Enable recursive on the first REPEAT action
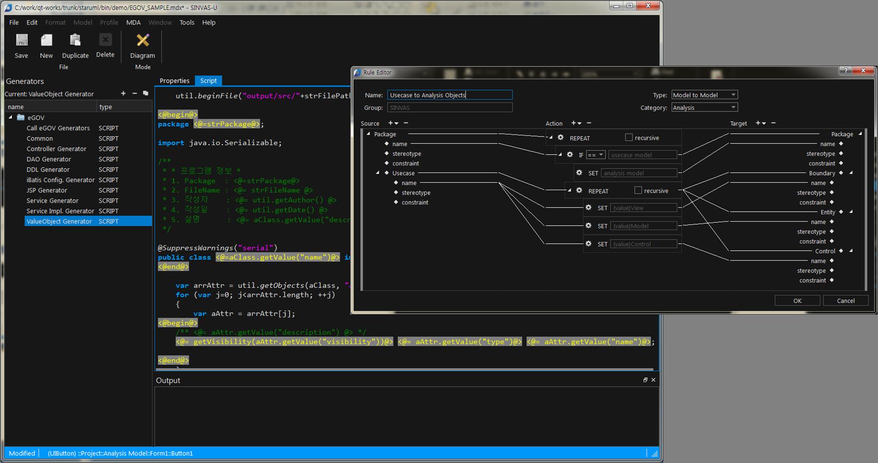This screenshot has width=878, height=463. (629, 137)
